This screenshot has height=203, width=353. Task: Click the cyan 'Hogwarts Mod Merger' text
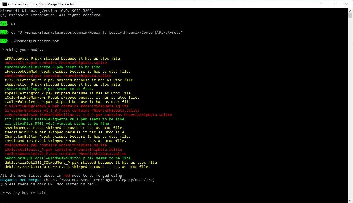21,180
